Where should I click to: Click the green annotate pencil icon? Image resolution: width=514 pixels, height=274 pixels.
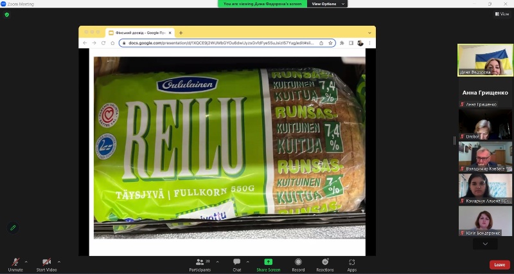[x=12, y=228]
